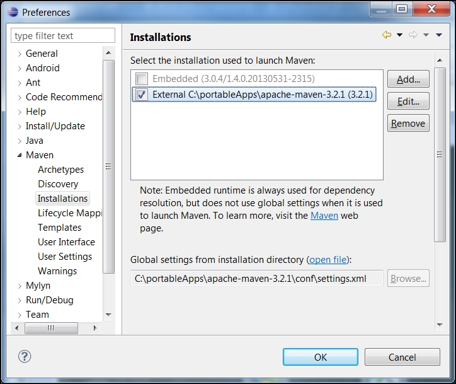Focus the type filter text field

pyautogui.click(x=63, y=35)
